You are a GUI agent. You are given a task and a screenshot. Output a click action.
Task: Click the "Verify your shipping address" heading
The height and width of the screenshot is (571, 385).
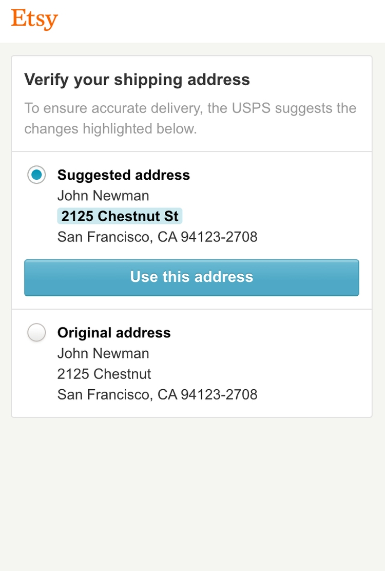click(137, 80)
